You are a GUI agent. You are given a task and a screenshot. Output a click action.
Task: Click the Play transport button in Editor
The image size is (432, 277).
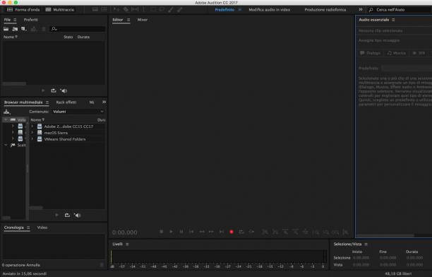tap(171, 232)
